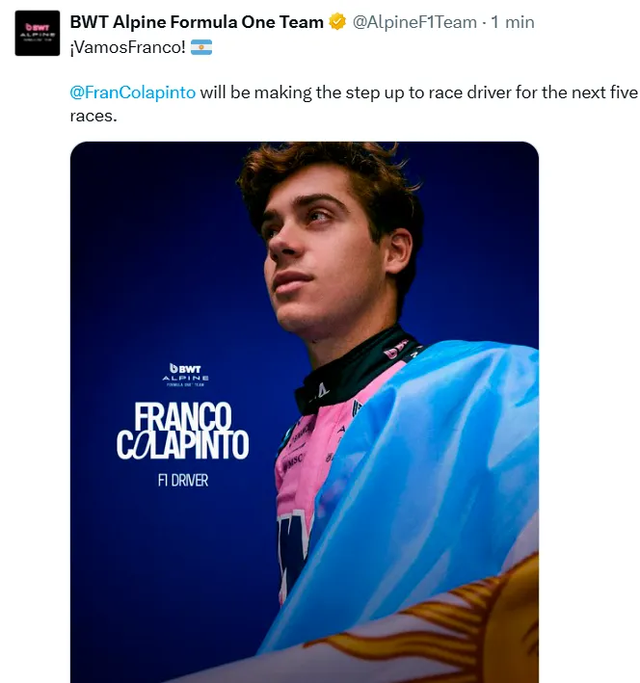Click the word "races." in the tweet

[93, 116]
